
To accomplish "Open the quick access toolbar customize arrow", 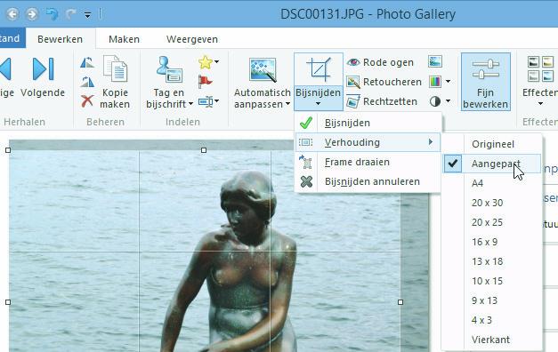I will [87, 15].
